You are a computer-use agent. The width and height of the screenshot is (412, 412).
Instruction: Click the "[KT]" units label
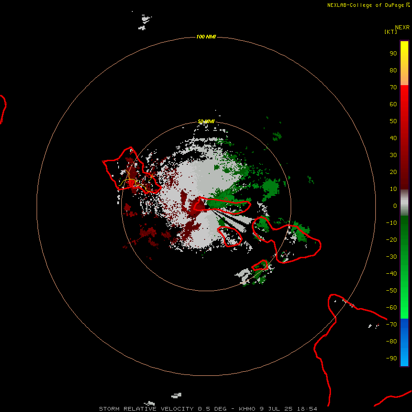coord(391,32)
